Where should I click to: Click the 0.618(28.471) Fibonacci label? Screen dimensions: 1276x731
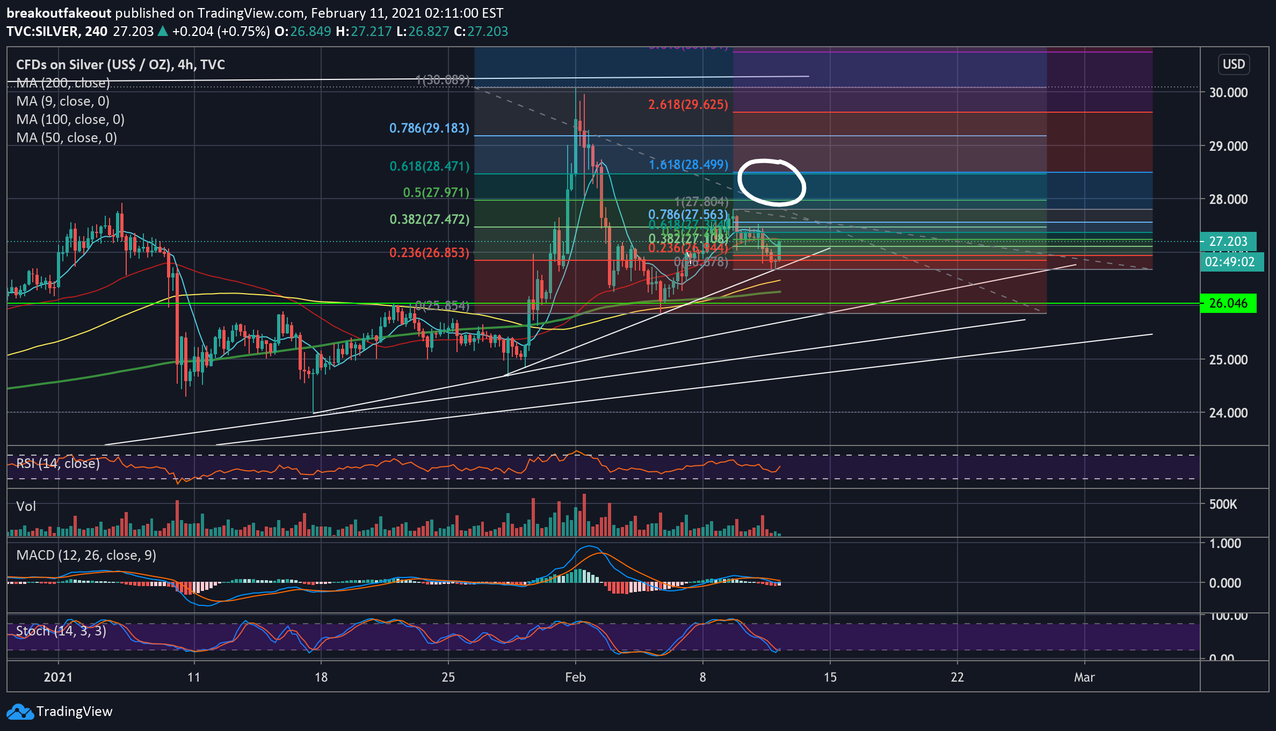click(x=429, y=166)
